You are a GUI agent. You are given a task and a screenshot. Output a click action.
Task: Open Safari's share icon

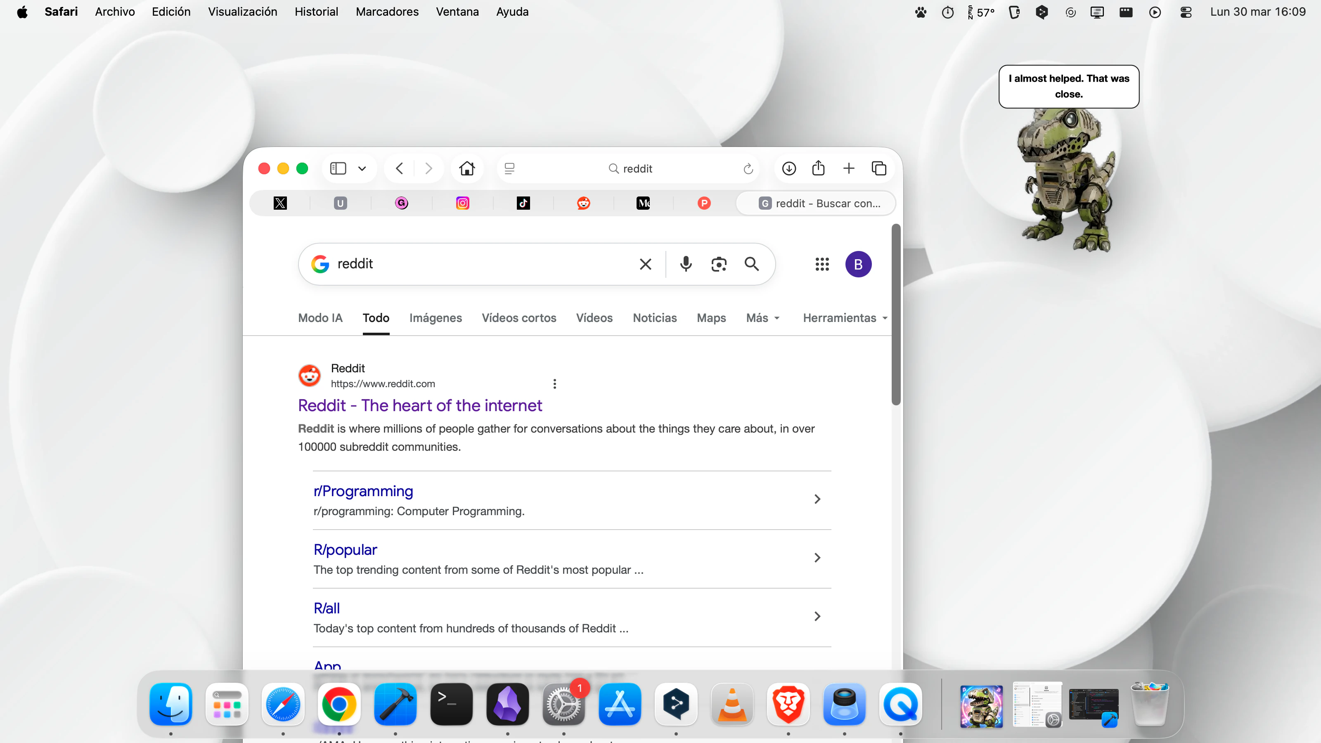(818, 168)
